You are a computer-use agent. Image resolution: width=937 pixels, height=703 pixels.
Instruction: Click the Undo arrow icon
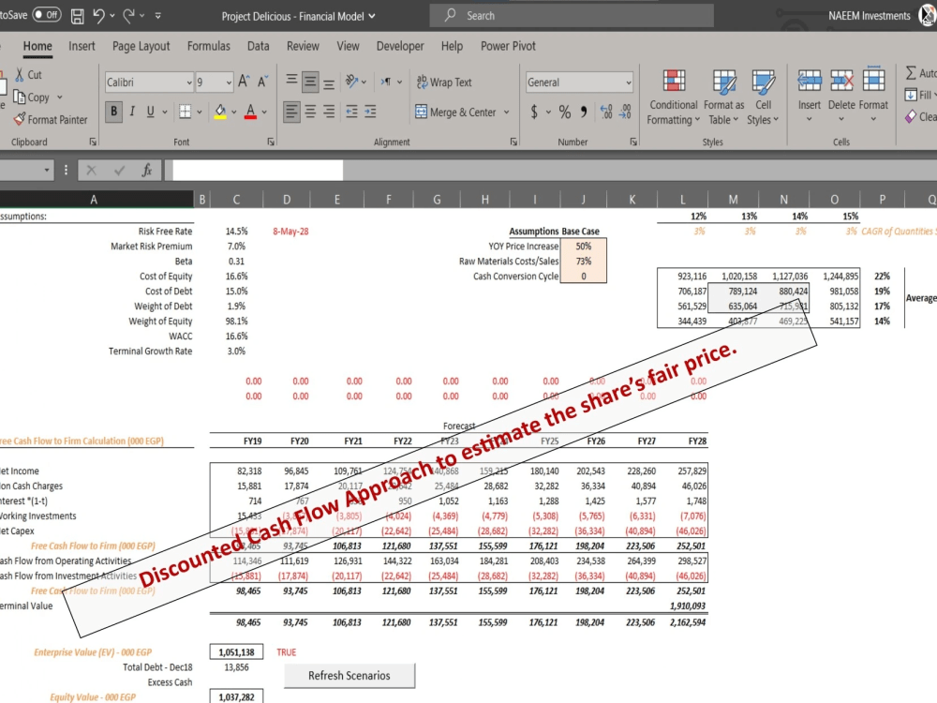coord(98,16)
